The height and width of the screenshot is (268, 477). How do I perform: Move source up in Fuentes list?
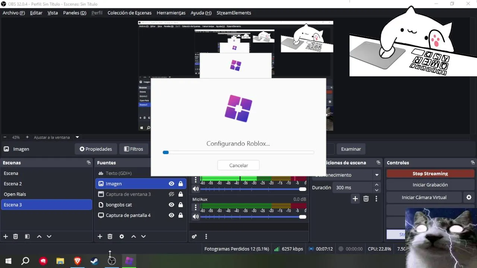point(133,236)
